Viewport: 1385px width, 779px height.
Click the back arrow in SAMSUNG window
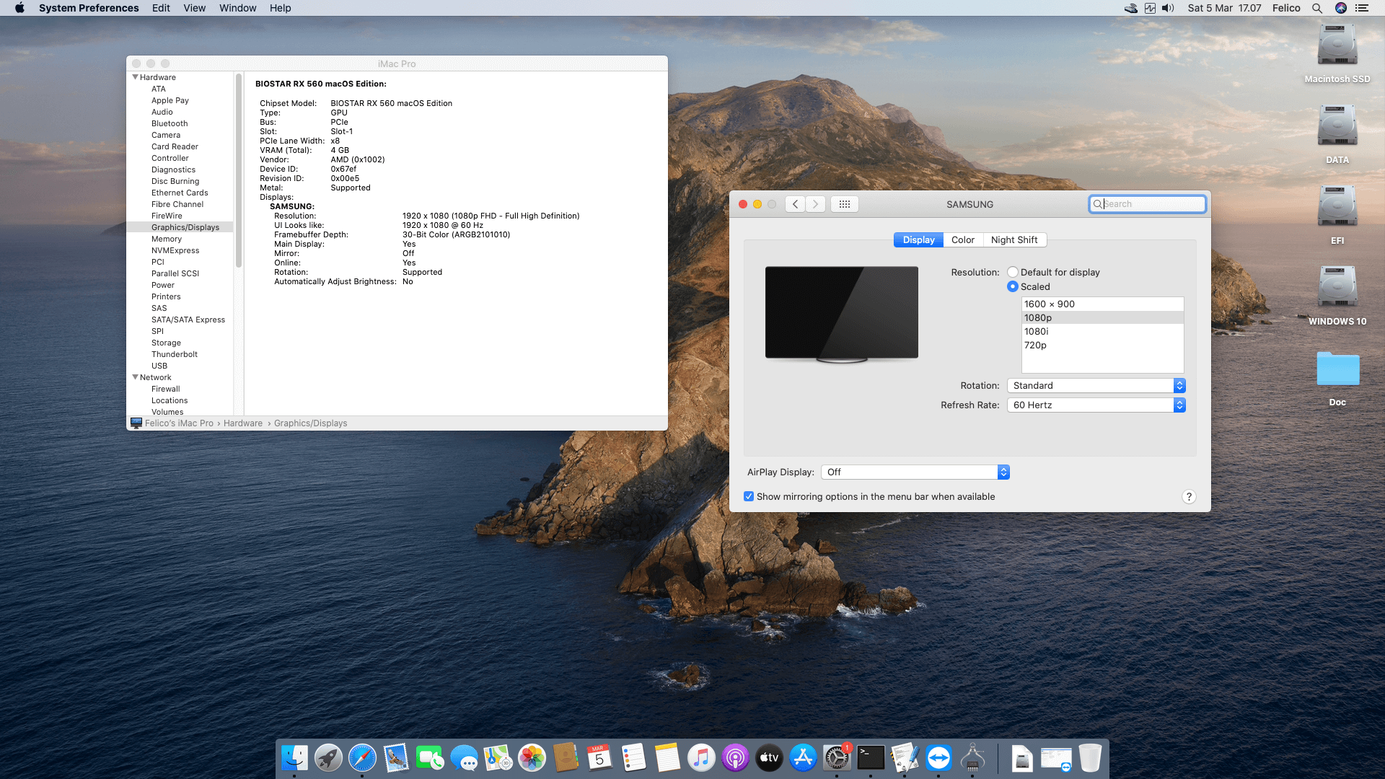click(795, 204)
